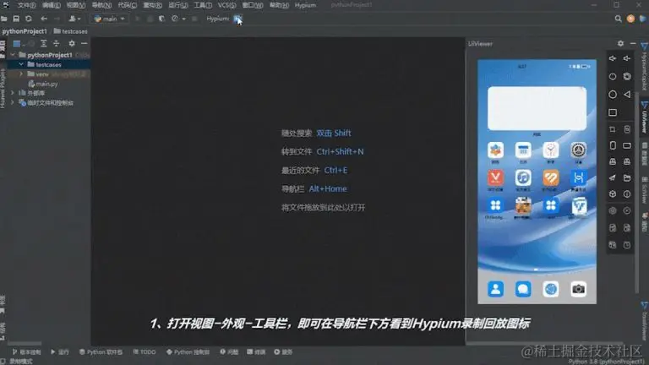Open the Python 控制台 tool window
Viewport: 649px width, 365px height.
pos(188,352)
